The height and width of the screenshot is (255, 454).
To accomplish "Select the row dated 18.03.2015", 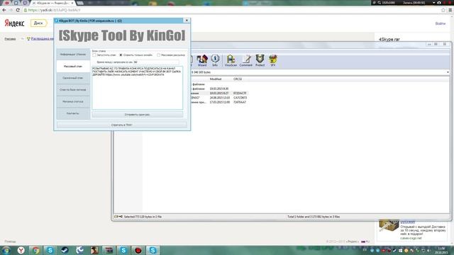I will [219, 93].
